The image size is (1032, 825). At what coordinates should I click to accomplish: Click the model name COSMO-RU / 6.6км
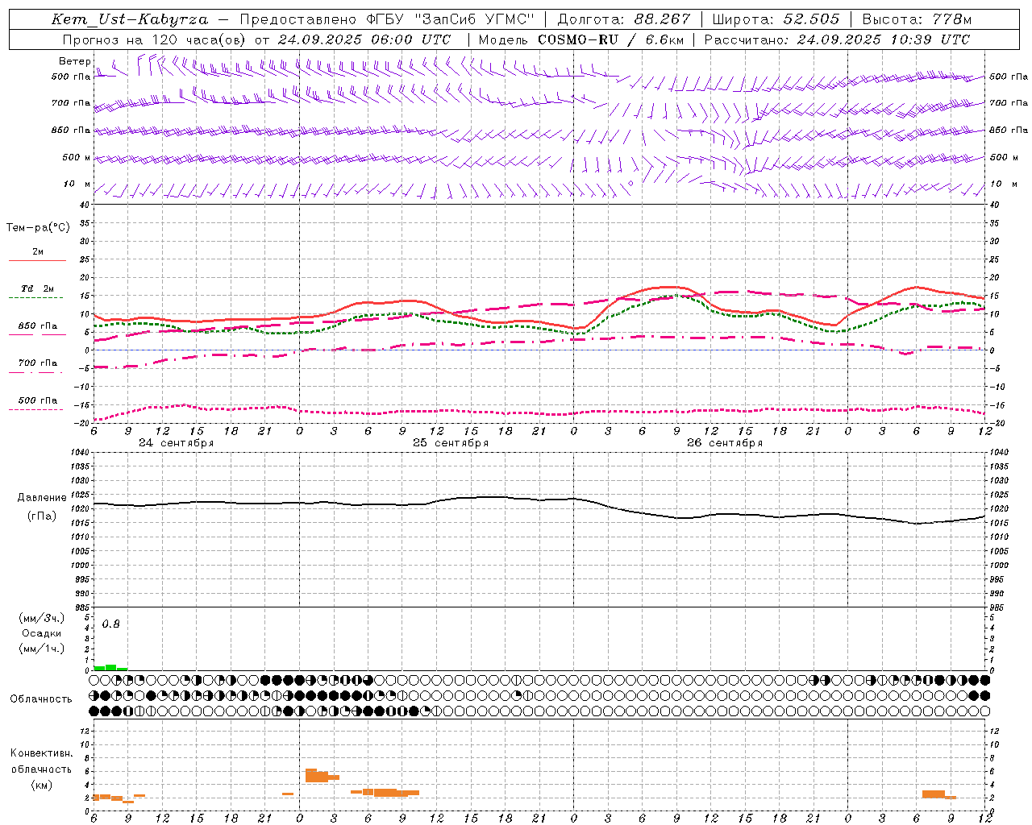point(610,39)
